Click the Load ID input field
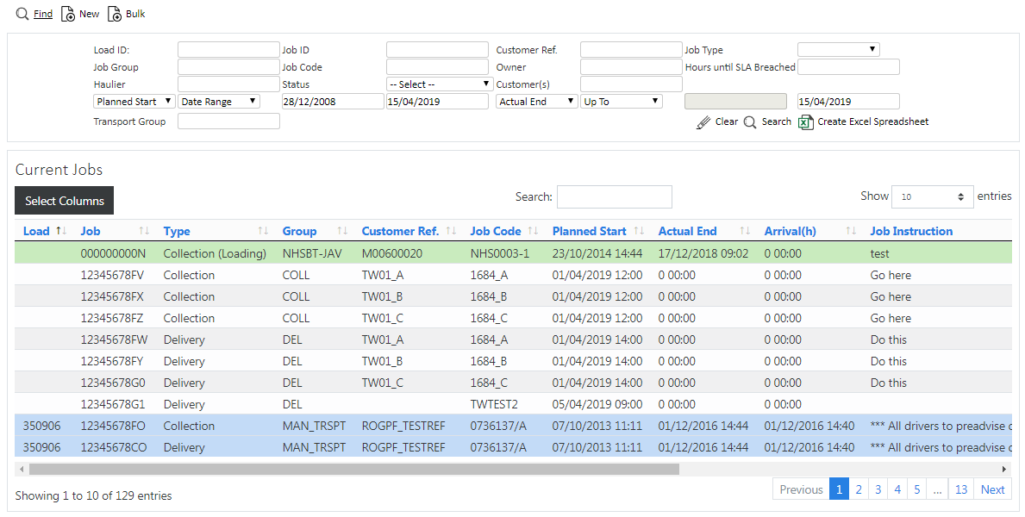The height and width of the screenshot is (517, 1025). point(228,50)
